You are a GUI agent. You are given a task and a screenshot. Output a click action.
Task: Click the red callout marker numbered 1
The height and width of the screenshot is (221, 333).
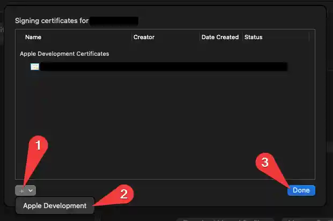point(38,145)
